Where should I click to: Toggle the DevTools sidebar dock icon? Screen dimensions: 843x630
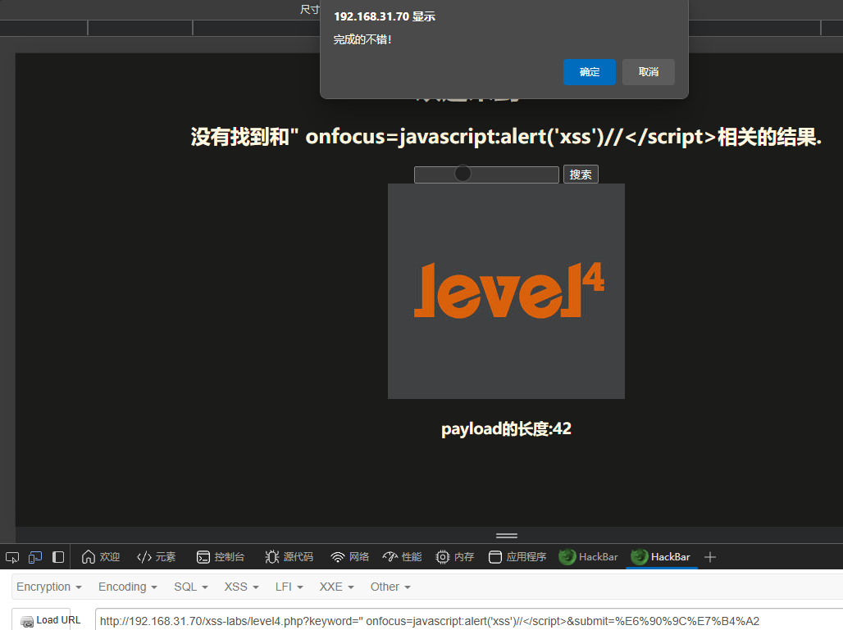pos(58,557)
